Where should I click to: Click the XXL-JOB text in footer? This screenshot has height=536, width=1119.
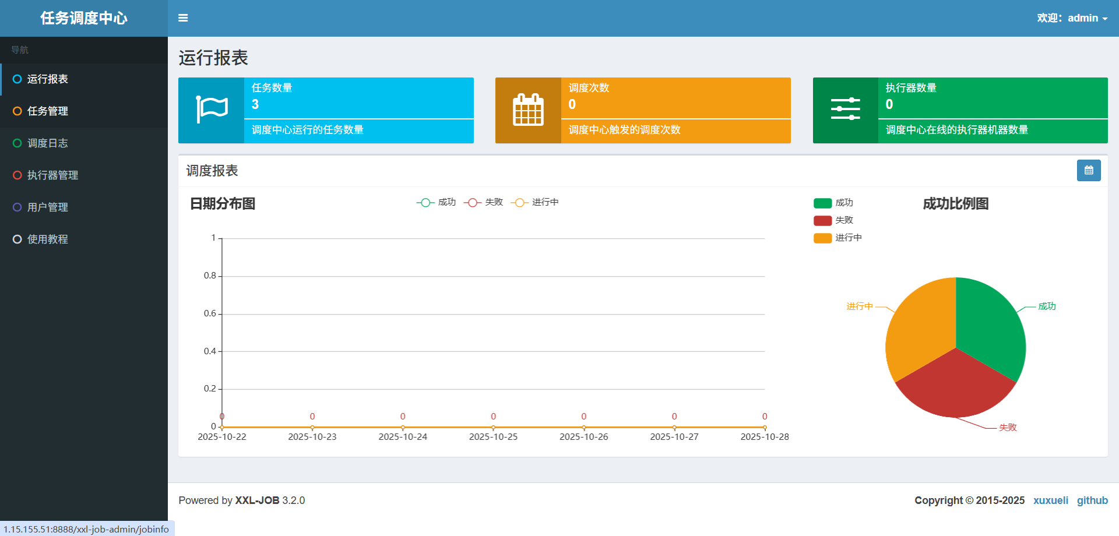pyautogui.click(x=257, y=500)
